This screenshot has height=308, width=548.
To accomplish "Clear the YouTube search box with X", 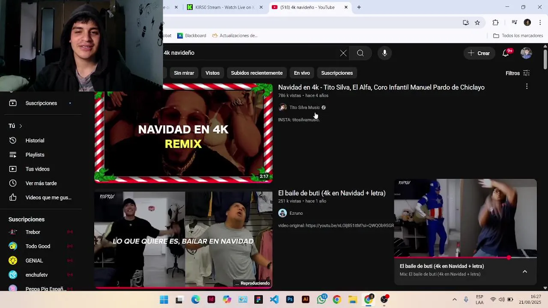I will pyautogui.click(x=343, y=53).
